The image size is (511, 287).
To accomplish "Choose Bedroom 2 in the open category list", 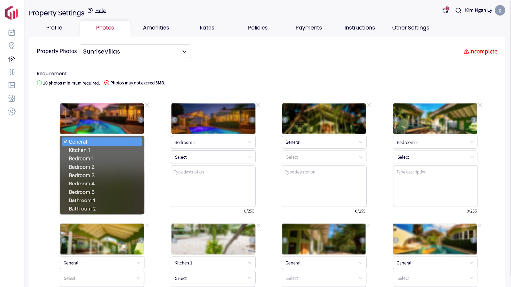I will pos(102,167).
